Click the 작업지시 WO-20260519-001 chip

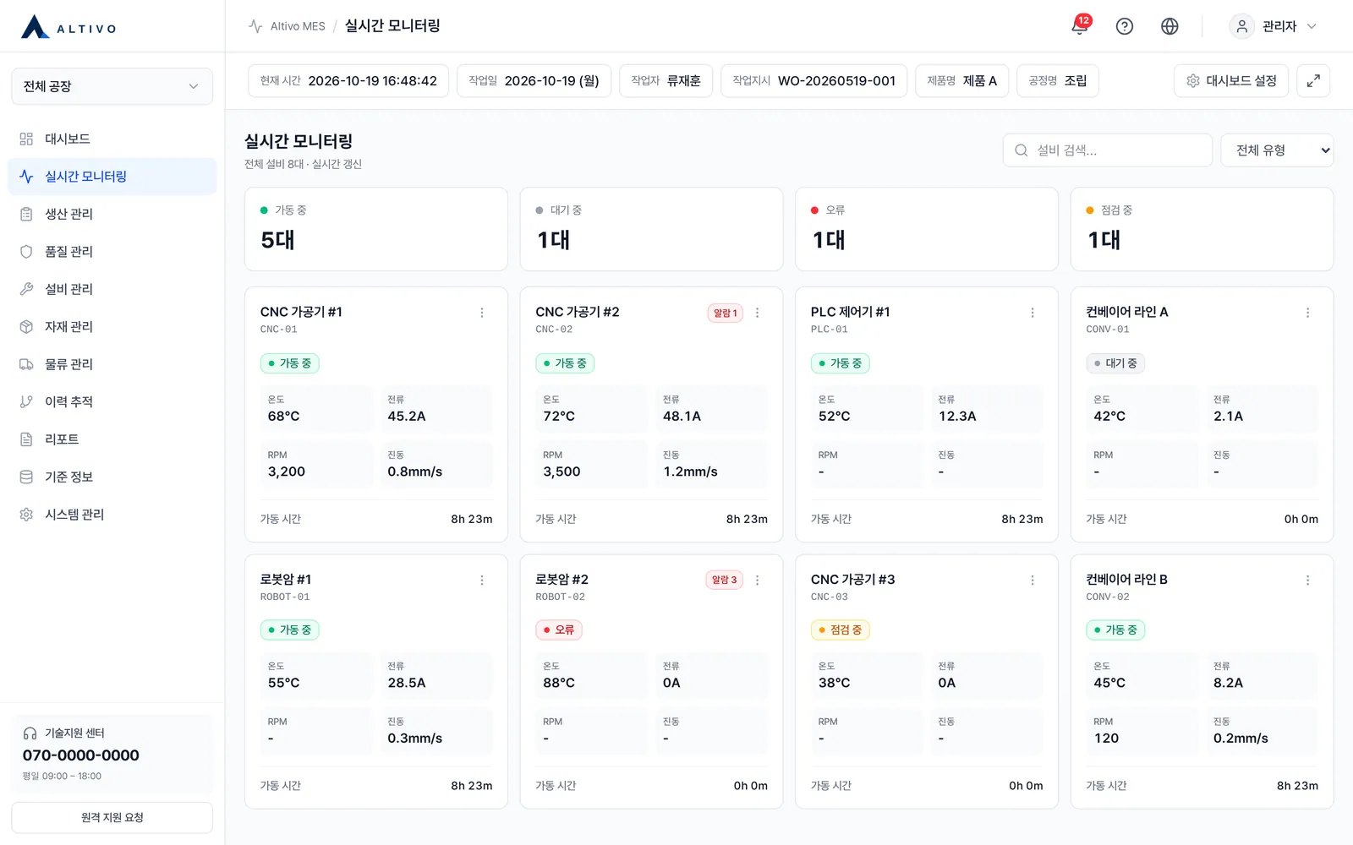point(814,81)
